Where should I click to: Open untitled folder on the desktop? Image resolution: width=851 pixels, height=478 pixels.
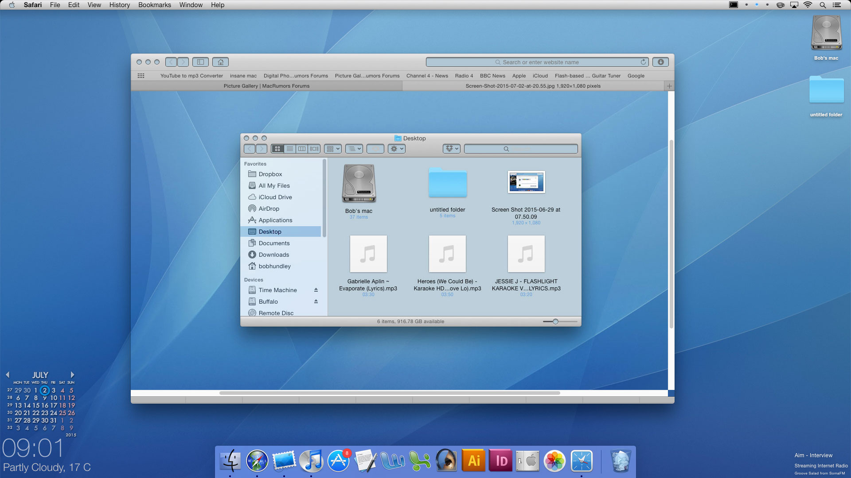coord(826,90)
